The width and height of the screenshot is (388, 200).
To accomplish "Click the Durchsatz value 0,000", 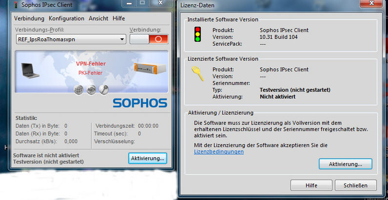I will (71, 142).
